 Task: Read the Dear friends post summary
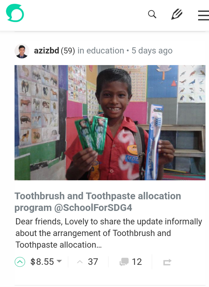(x=109, y=233)
